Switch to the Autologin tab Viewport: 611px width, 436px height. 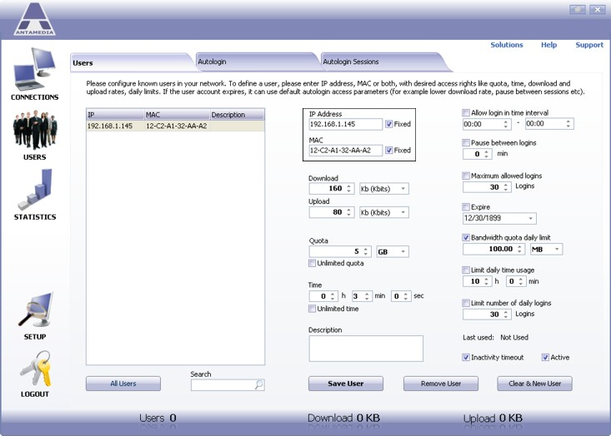[213, 62]
